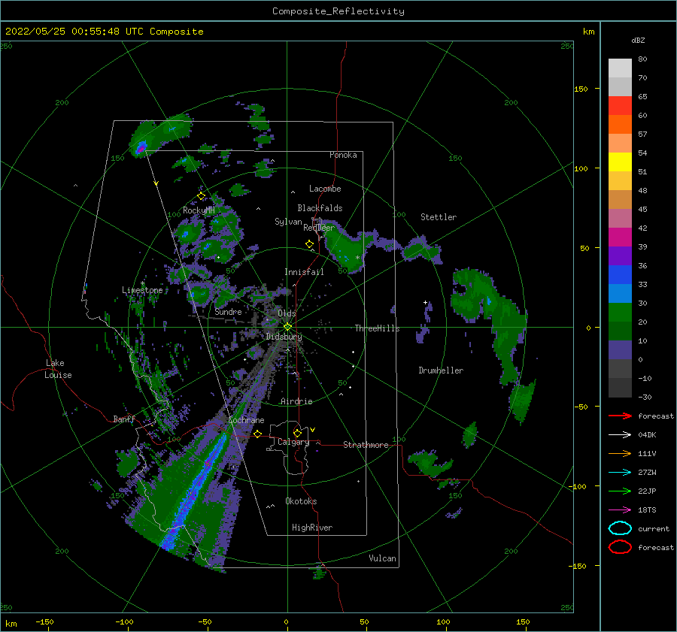Image resolution: width=677 pixels, height=632 pixels.
Task: Select the Banff label
Action: coord(124,419)
